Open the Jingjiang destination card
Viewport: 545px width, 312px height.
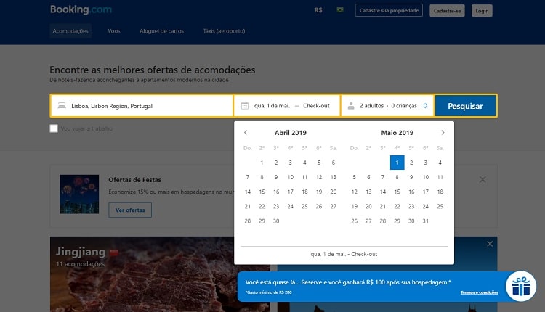click(160, 274)
